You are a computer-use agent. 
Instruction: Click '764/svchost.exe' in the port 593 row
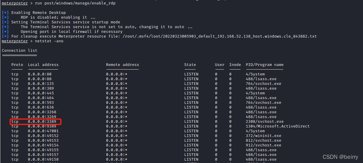point(264,102)
